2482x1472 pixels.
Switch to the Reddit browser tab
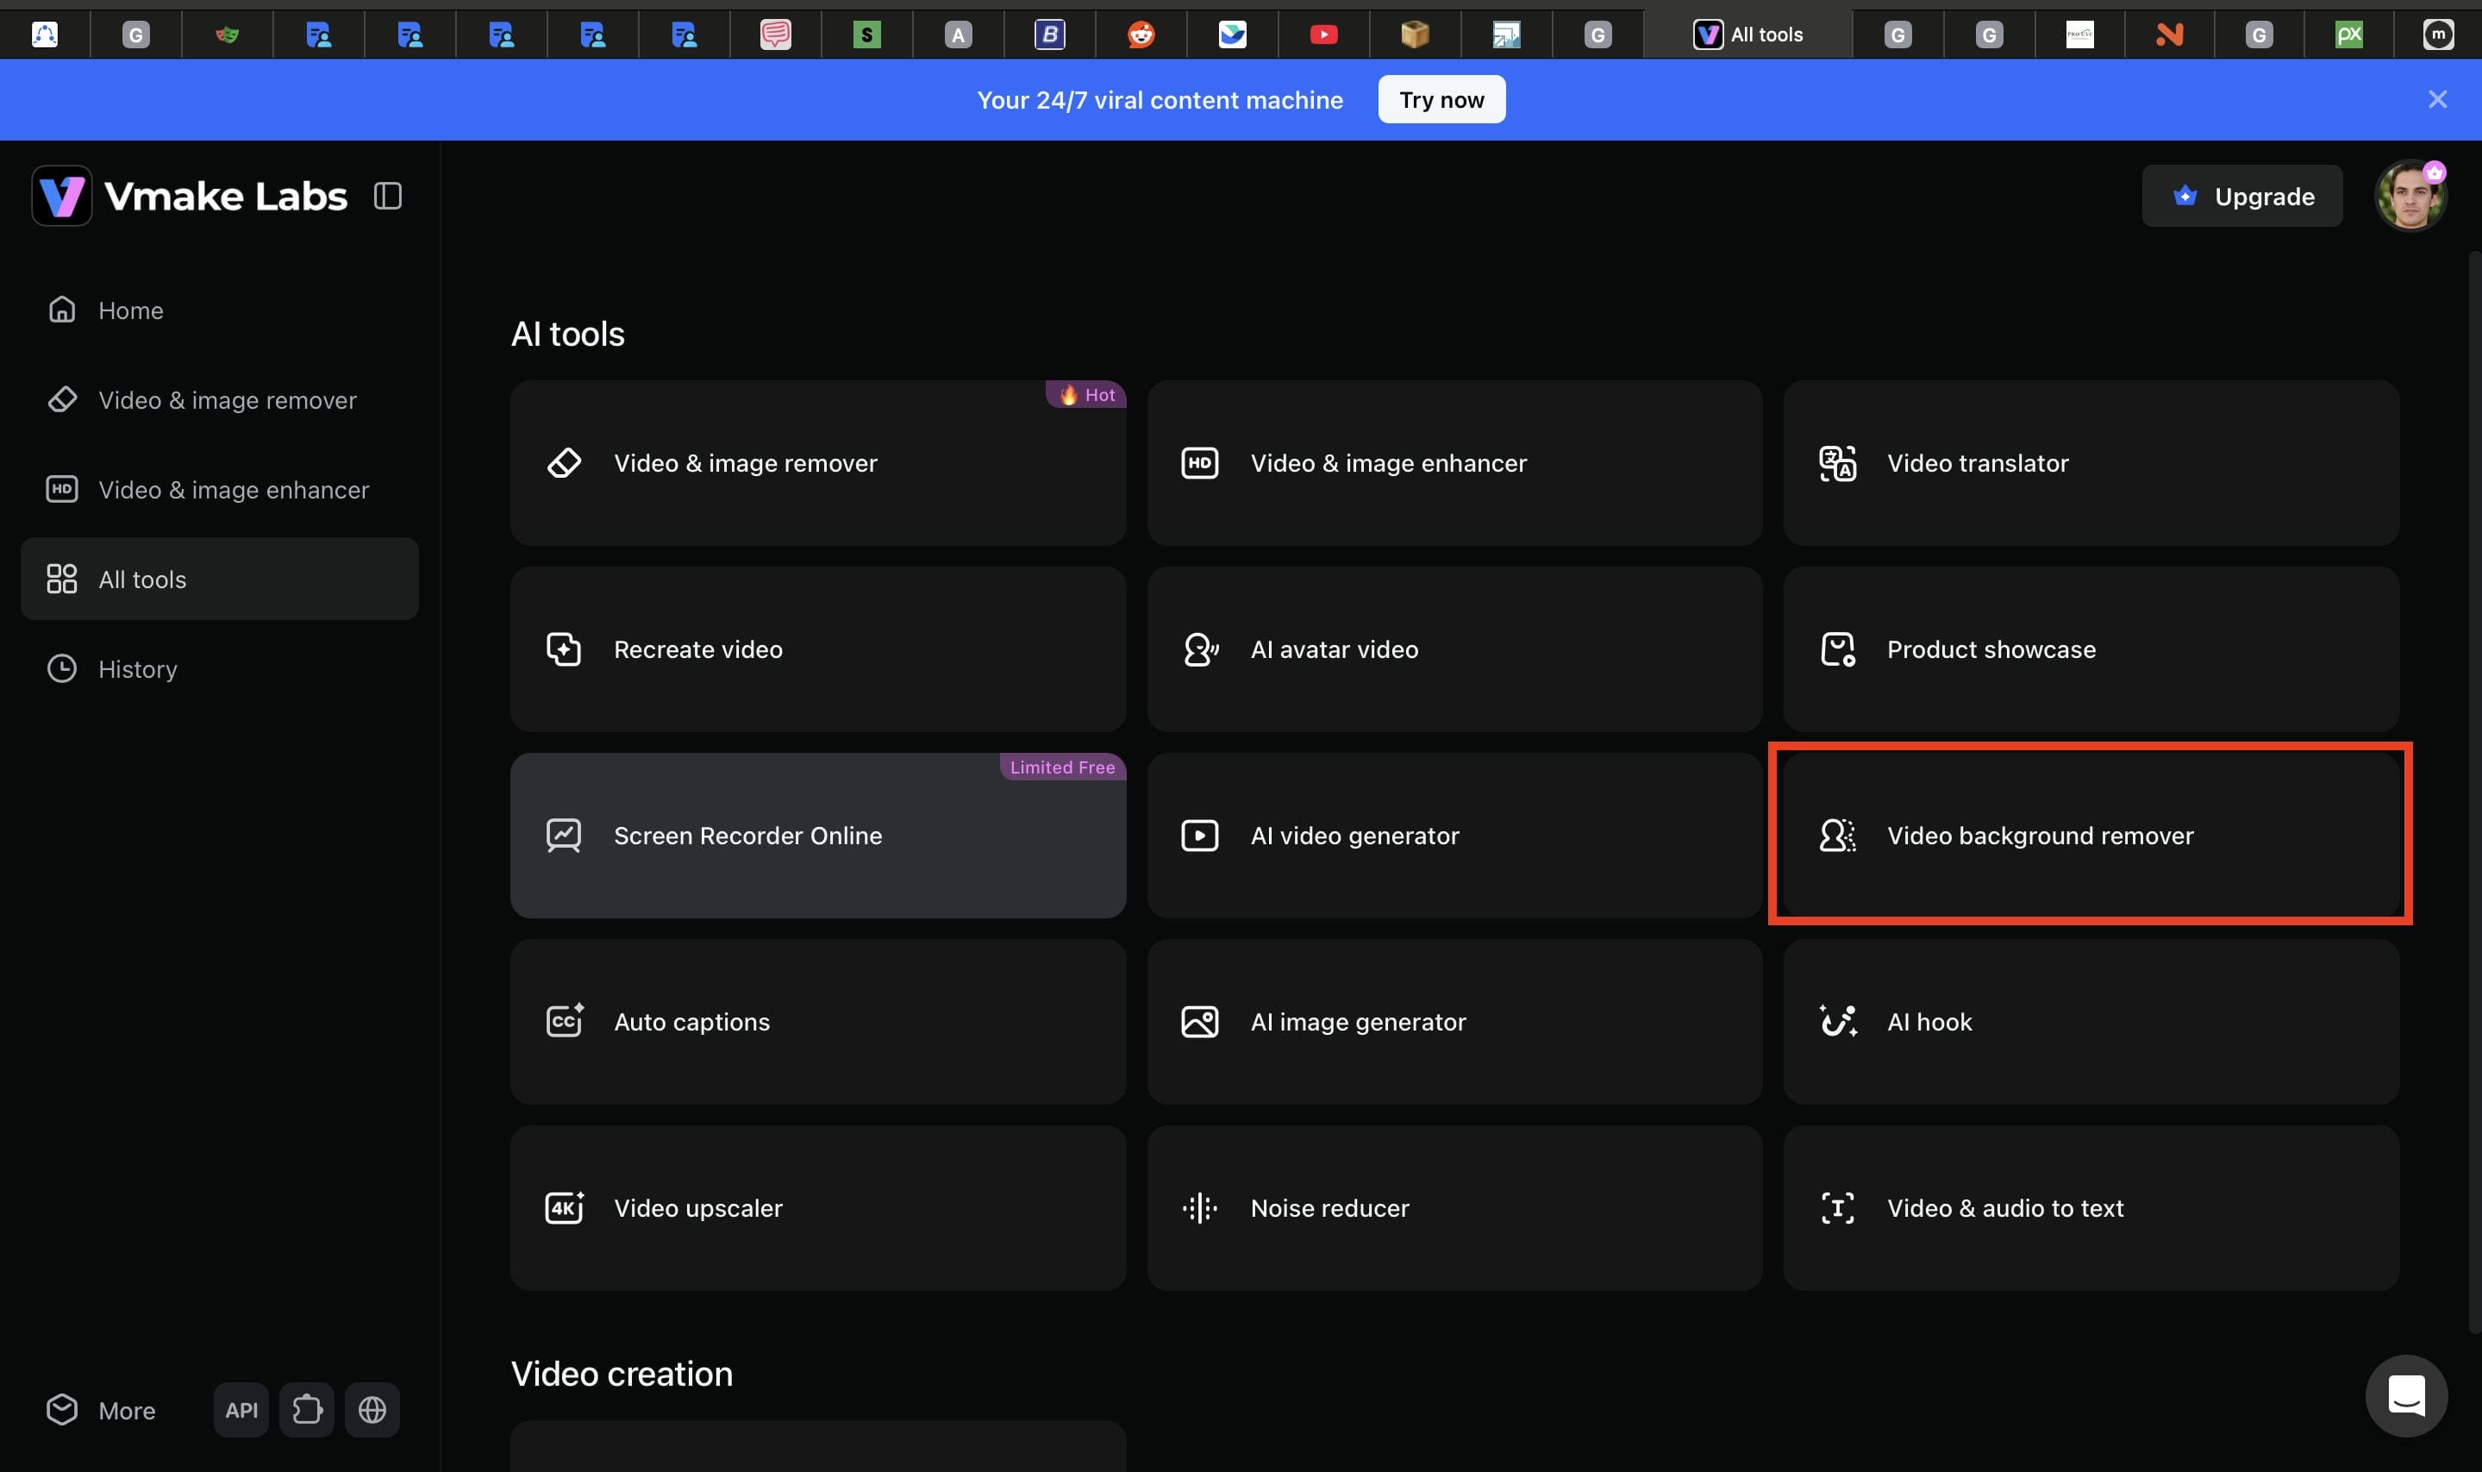(x=1141, y=34)
